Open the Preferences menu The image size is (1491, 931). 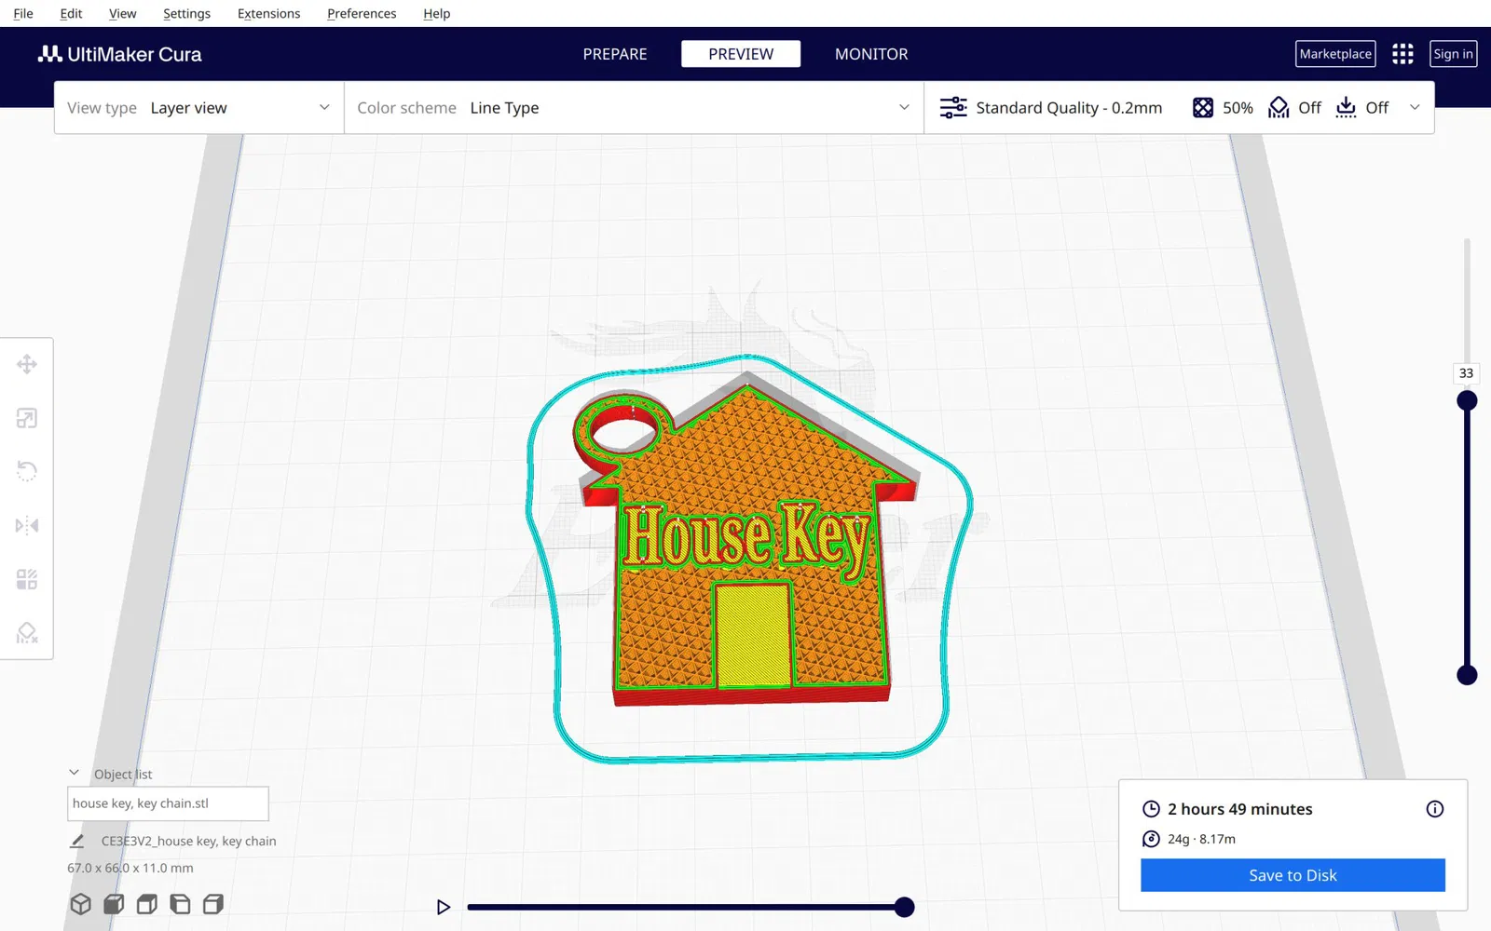[362, 13]
